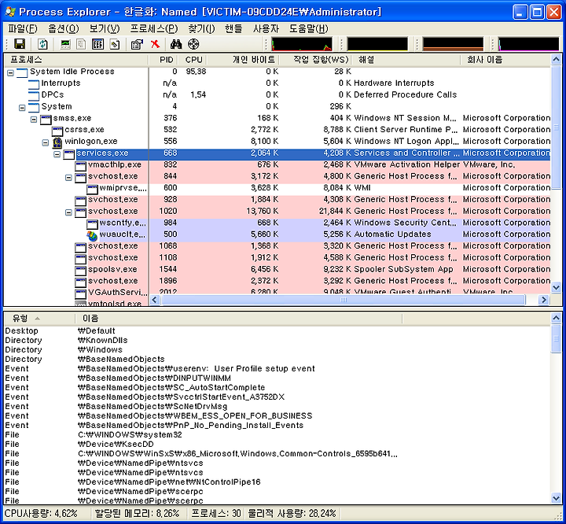The width and height of the screenshot is (566, 524).
Task: Click the handle pane scroll up arrow
Action: pos(556,318)
